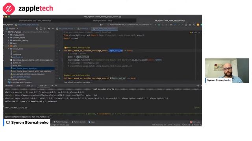Open state.json in project tree
Viewport: 252px width, 141px height.
pyautogui.click(x=16, y=65)
